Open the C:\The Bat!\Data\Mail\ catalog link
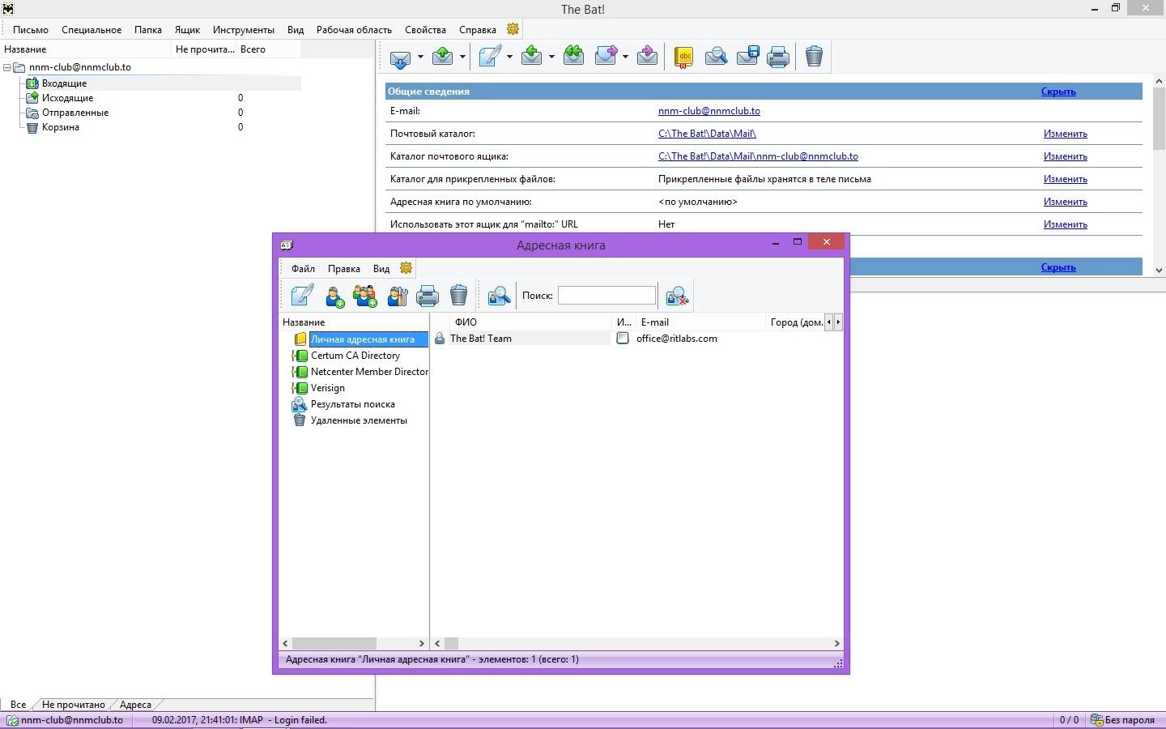 pos(707,134)
